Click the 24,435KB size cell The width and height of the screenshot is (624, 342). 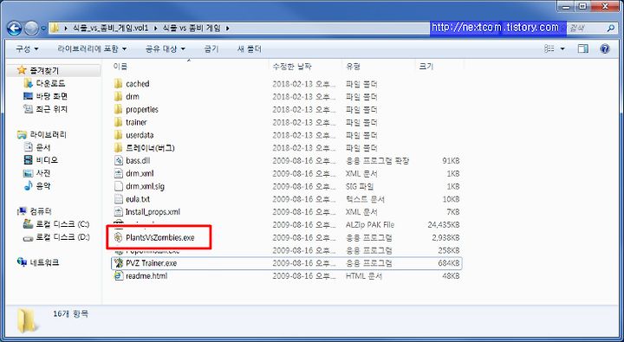(x=444, y=225)
